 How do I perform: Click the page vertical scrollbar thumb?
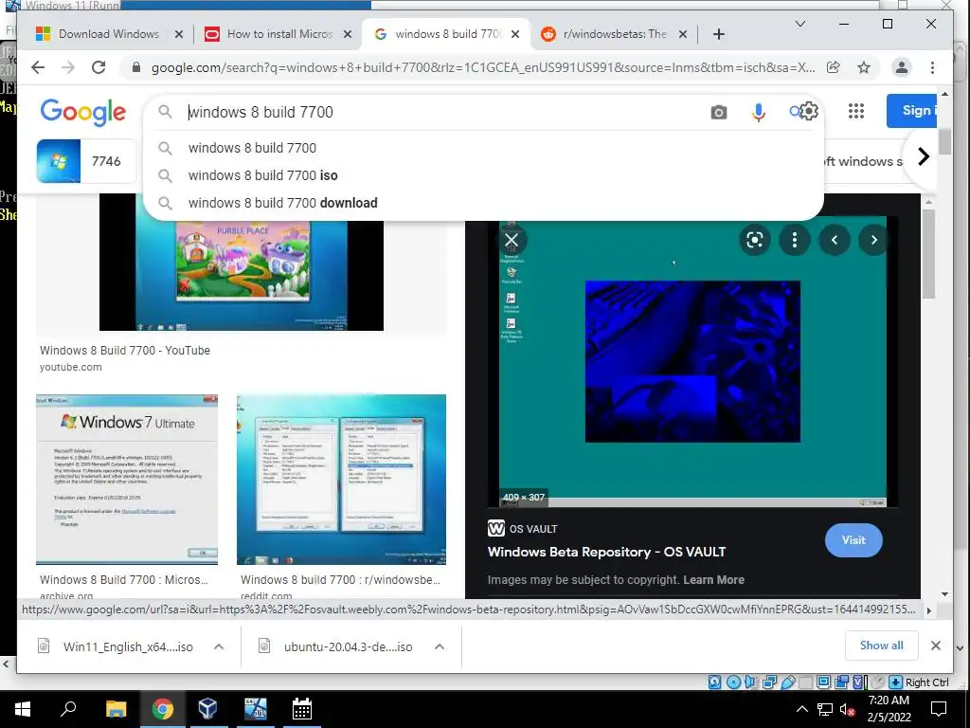(x=944, y=141)
